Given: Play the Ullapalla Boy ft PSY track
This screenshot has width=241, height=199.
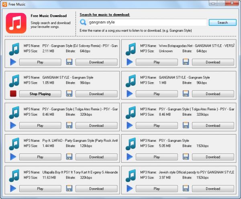Looking at the screenshot, I should pos(40,189).
